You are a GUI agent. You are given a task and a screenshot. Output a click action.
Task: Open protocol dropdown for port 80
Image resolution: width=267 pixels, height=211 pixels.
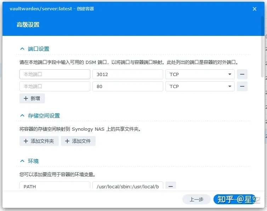click(x=200, y=86)
